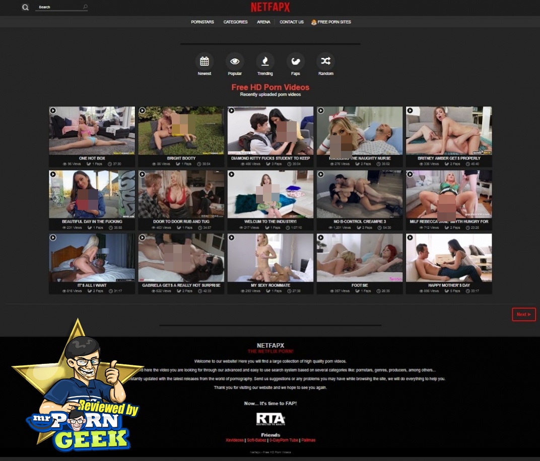Focus the Search input field
Viewport: 540px width, 461px height.
click(x=58, y=8)
